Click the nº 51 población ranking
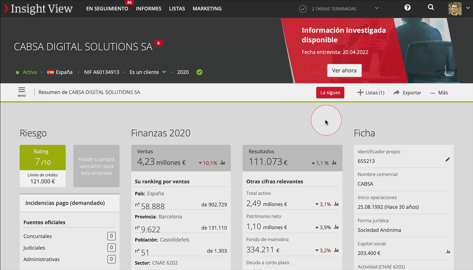 coord(142,252)
